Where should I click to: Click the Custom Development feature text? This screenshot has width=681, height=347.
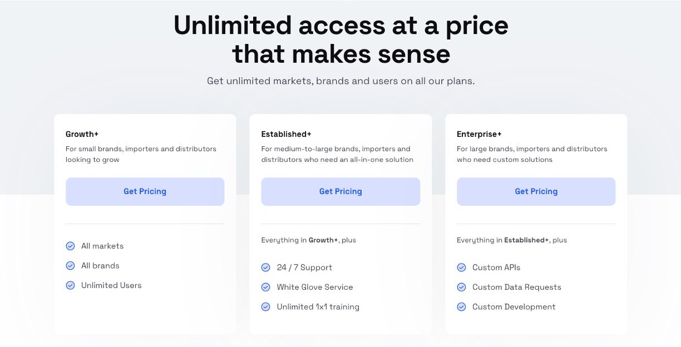pyautogui.click(x=514, y=307)
